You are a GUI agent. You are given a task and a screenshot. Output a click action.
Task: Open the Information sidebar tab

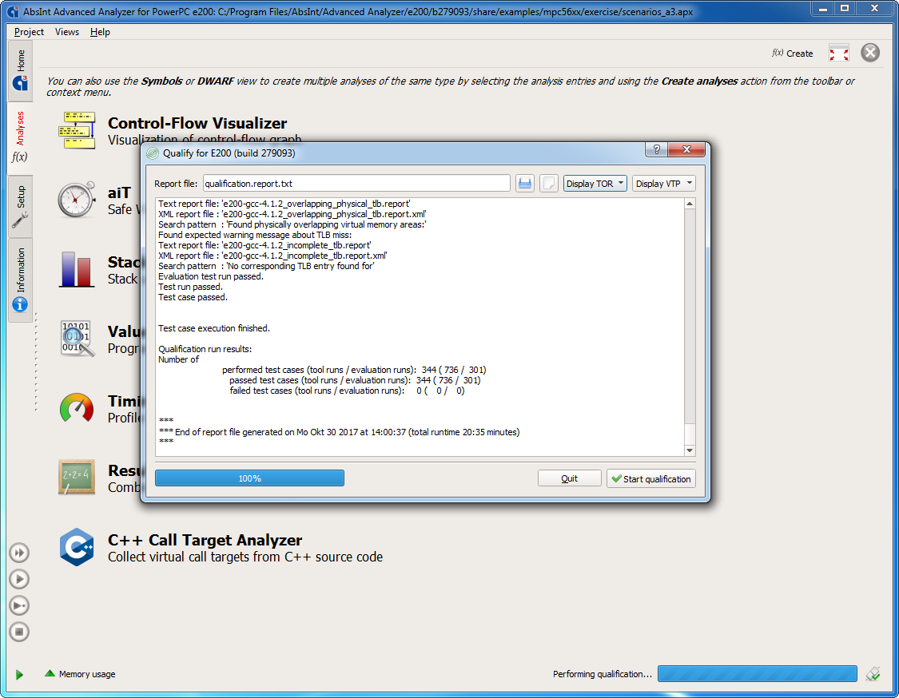pyautogui.click(x=21, y=280)
